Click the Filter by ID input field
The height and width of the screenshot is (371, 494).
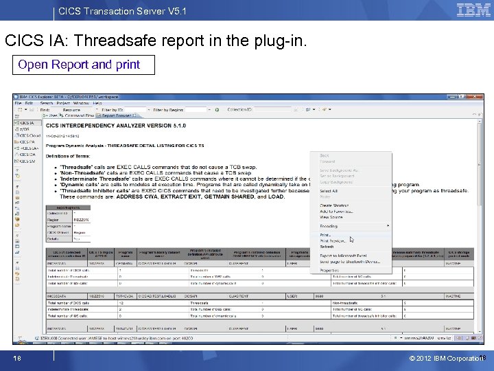(135, 110)
